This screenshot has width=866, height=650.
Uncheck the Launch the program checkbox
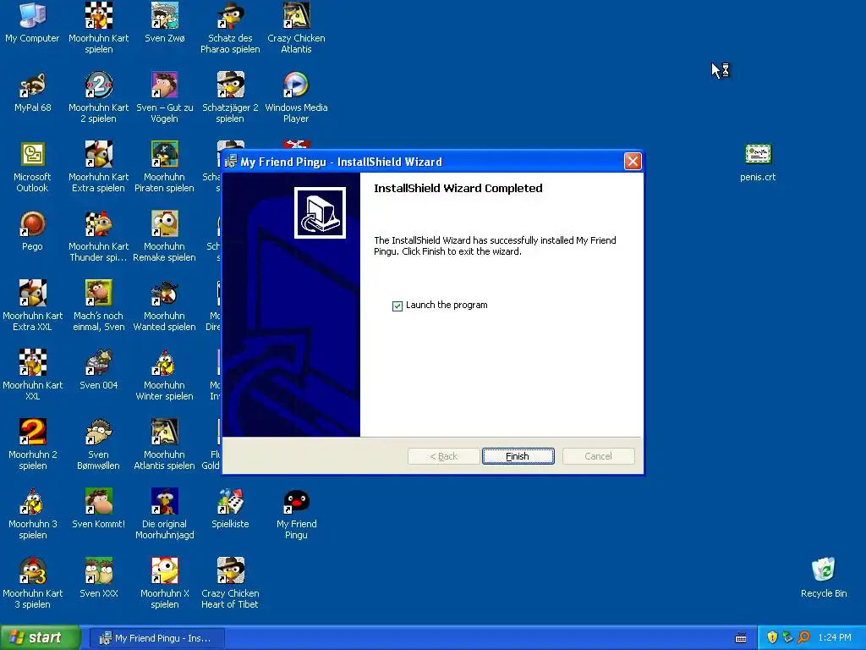click(x=397, y=306)
